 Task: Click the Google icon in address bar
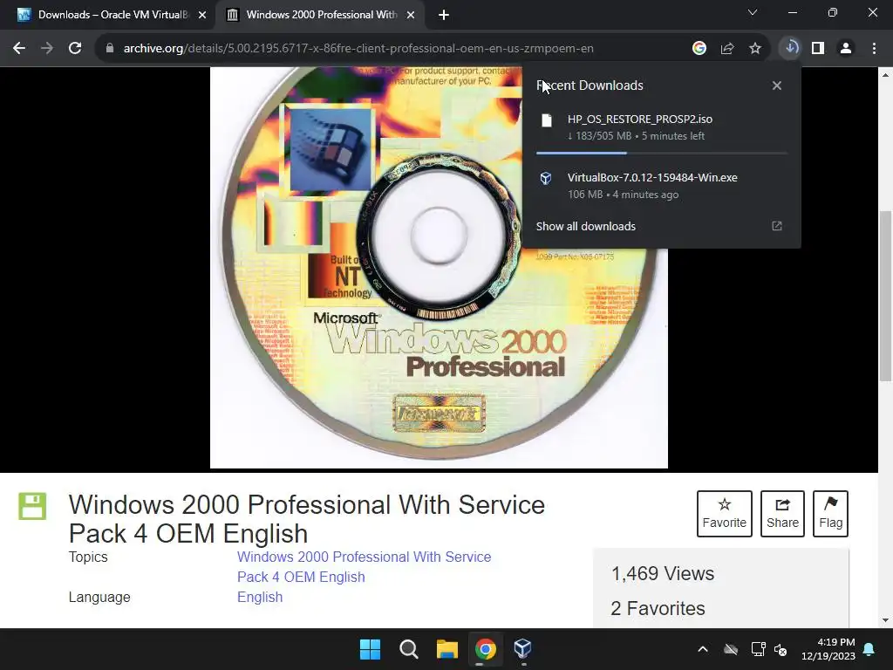point(699,49)
